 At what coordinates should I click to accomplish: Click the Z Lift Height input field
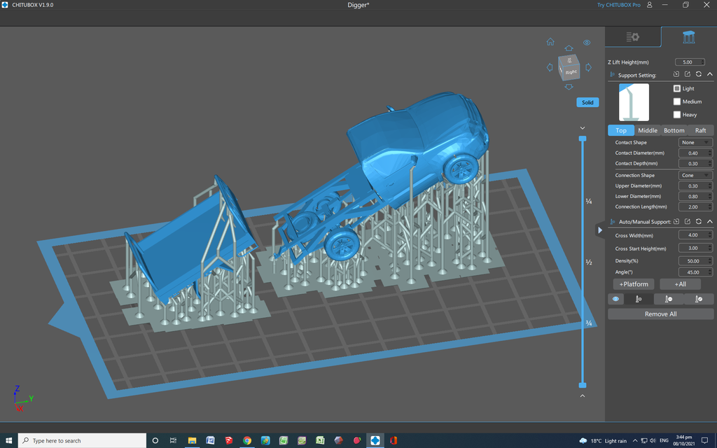pyautogui.click(x=689, y=62)
